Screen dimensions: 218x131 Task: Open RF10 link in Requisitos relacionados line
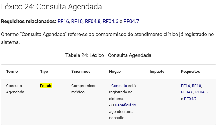click(77, 21)
